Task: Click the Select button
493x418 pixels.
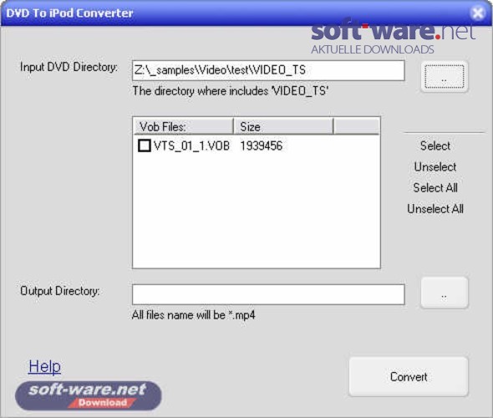Action: [x=435, y=146]
